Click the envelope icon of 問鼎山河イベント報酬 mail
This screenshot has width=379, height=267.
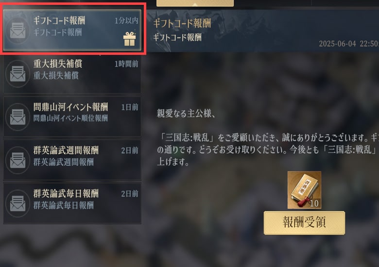coord(17,117)
